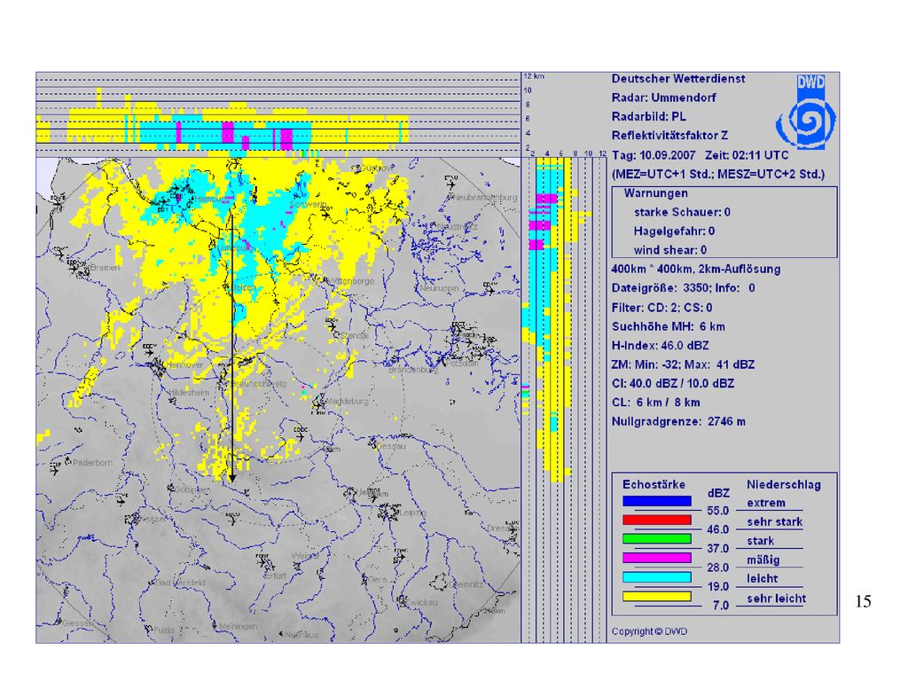Click '400km * 400km, 2km-Auflösung' text
Viewport: 908px width, 681px height.
(696, 270)
